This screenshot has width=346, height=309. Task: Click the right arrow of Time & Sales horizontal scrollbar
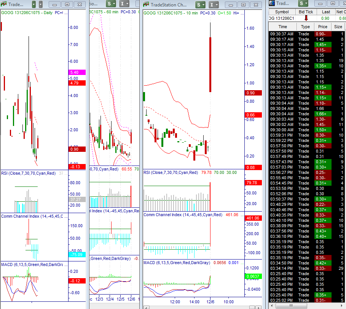coord(342,306)
